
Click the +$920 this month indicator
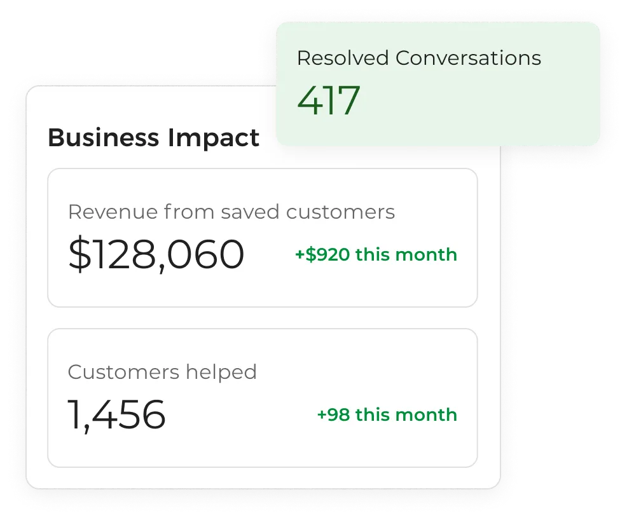tap(376, 255)
